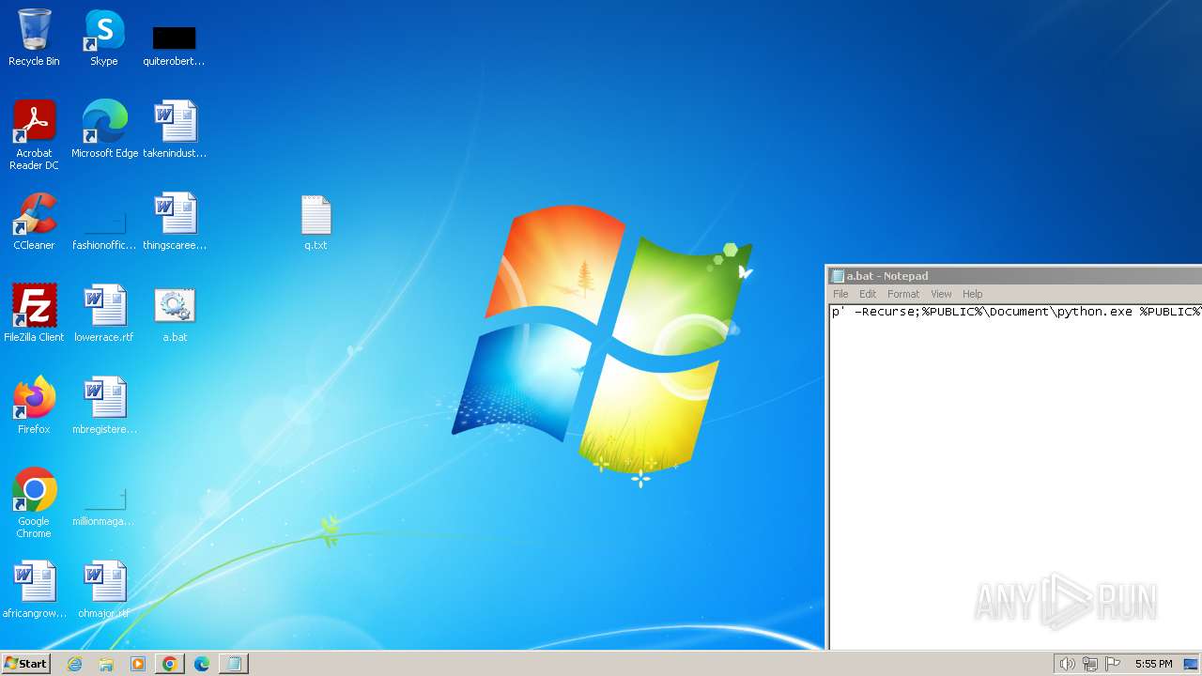The height and width of the screenshot is (676, 1202).
Task: Open Windows Media Player in taskbar
Action: [x=138, y=664]
